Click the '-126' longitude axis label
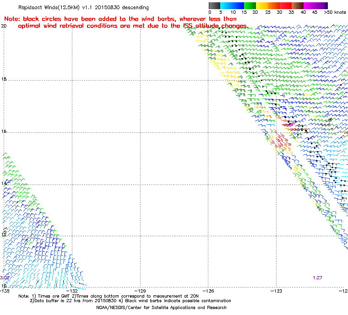The width and height of the screenshot is (348, 315). [x=208, y=291]
